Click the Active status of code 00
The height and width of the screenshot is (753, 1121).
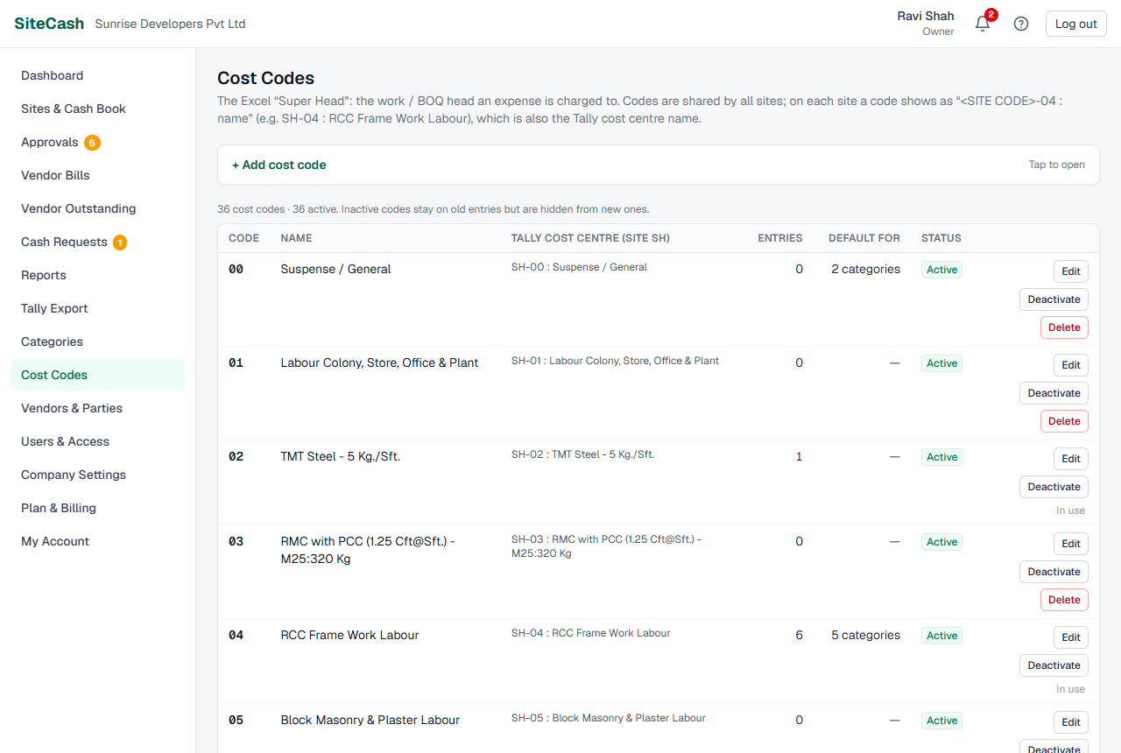[941, 270]
